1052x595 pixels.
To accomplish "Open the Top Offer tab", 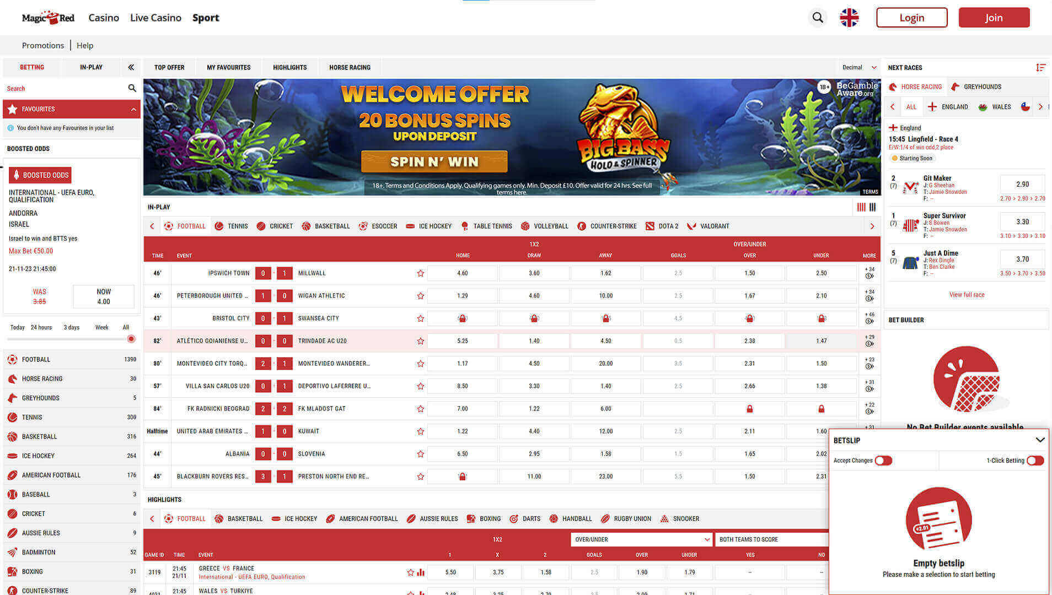I will pos(169,67).
